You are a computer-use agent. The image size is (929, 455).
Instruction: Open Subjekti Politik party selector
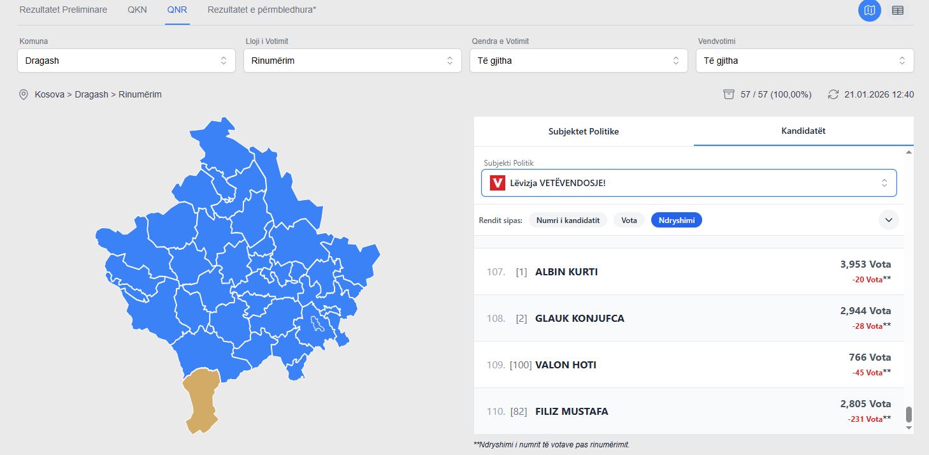(x=688, y=183)
